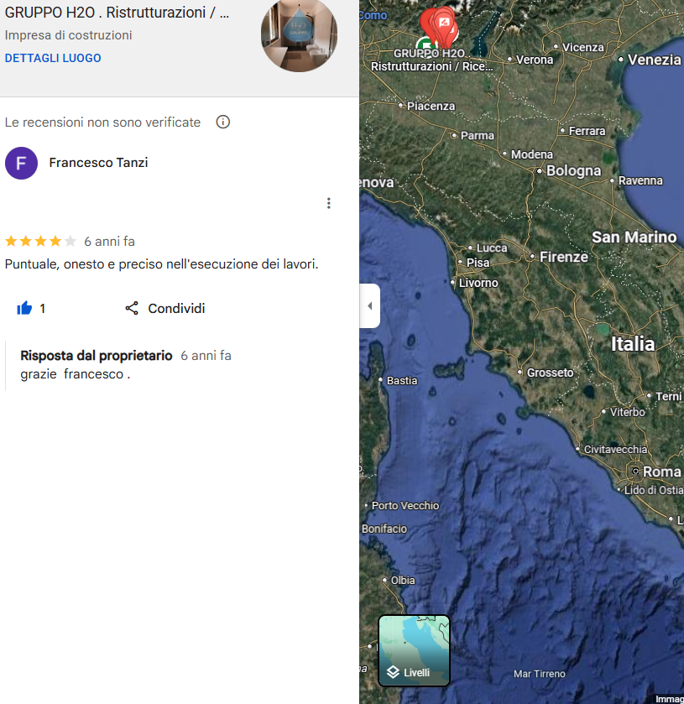Click the Terni label on the map

(x=668, y=396)
